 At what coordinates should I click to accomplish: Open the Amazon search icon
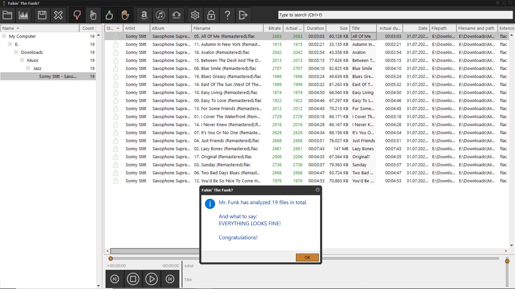[x=144, y=15]
